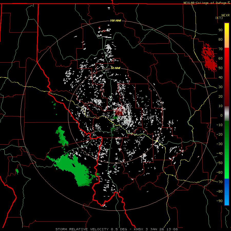Click the "50 NMI" range ring label

pyautogui.click(x=115, y=68)
